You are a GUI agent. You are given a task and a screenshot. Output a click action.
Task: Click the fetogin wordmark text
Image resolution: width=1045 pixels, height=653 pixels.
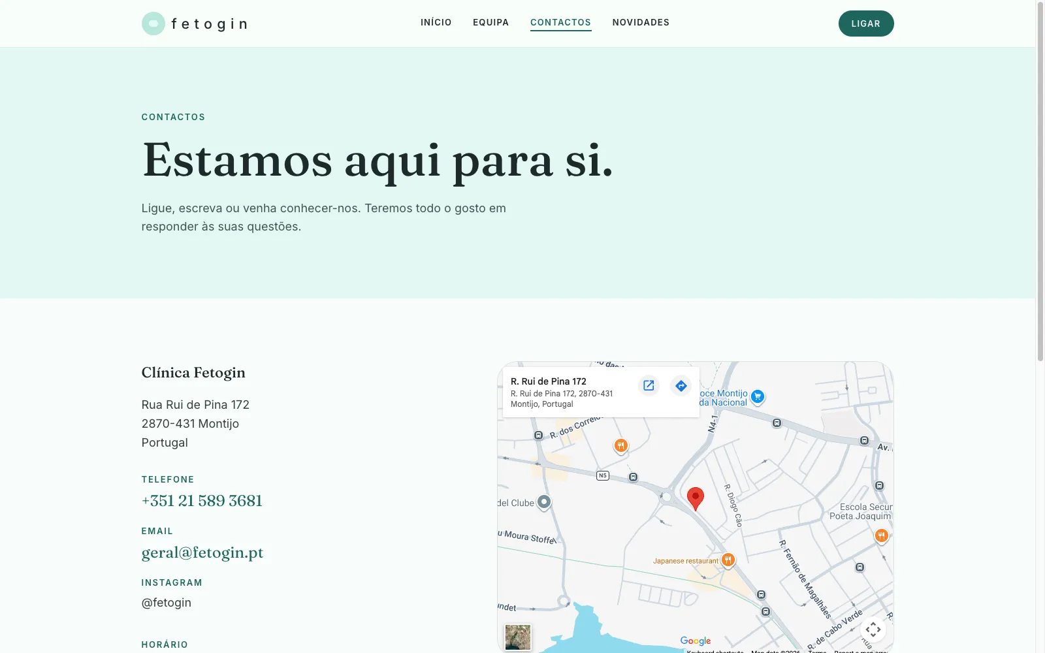210,24
